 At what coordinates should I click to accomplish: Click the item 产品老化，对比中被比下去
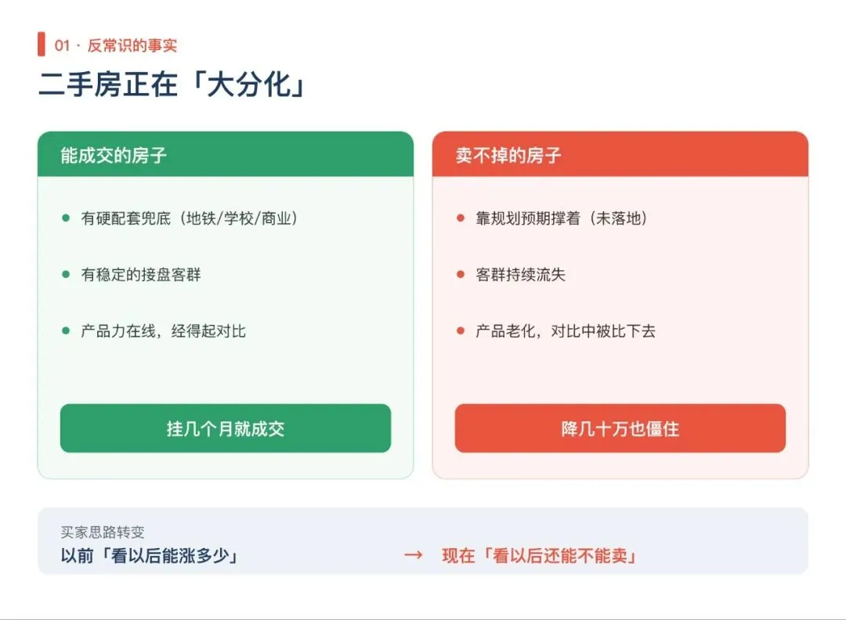click(x=566, y=330)
